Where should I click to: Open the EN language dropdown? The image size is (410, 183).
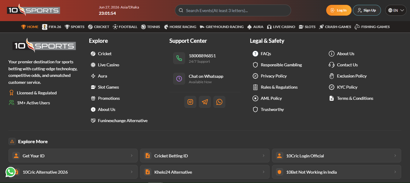point(396,10)
